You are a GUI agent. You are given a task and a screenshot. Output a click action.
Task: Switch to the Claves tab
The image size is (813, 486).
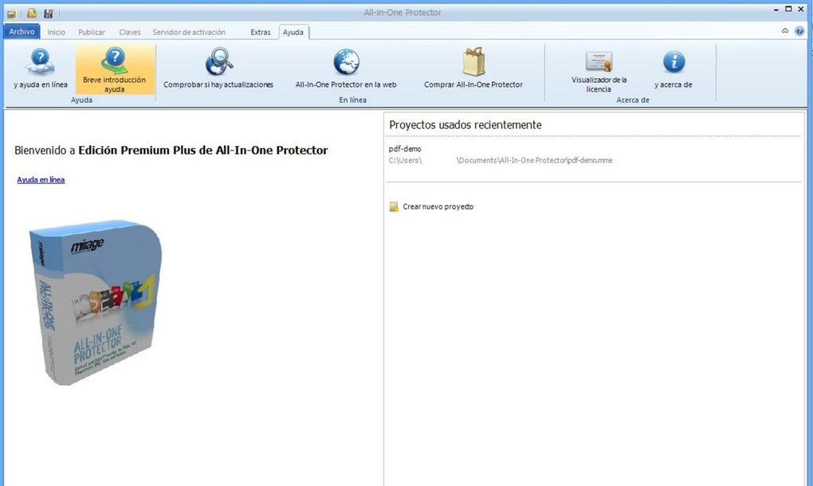coord(130,32)
